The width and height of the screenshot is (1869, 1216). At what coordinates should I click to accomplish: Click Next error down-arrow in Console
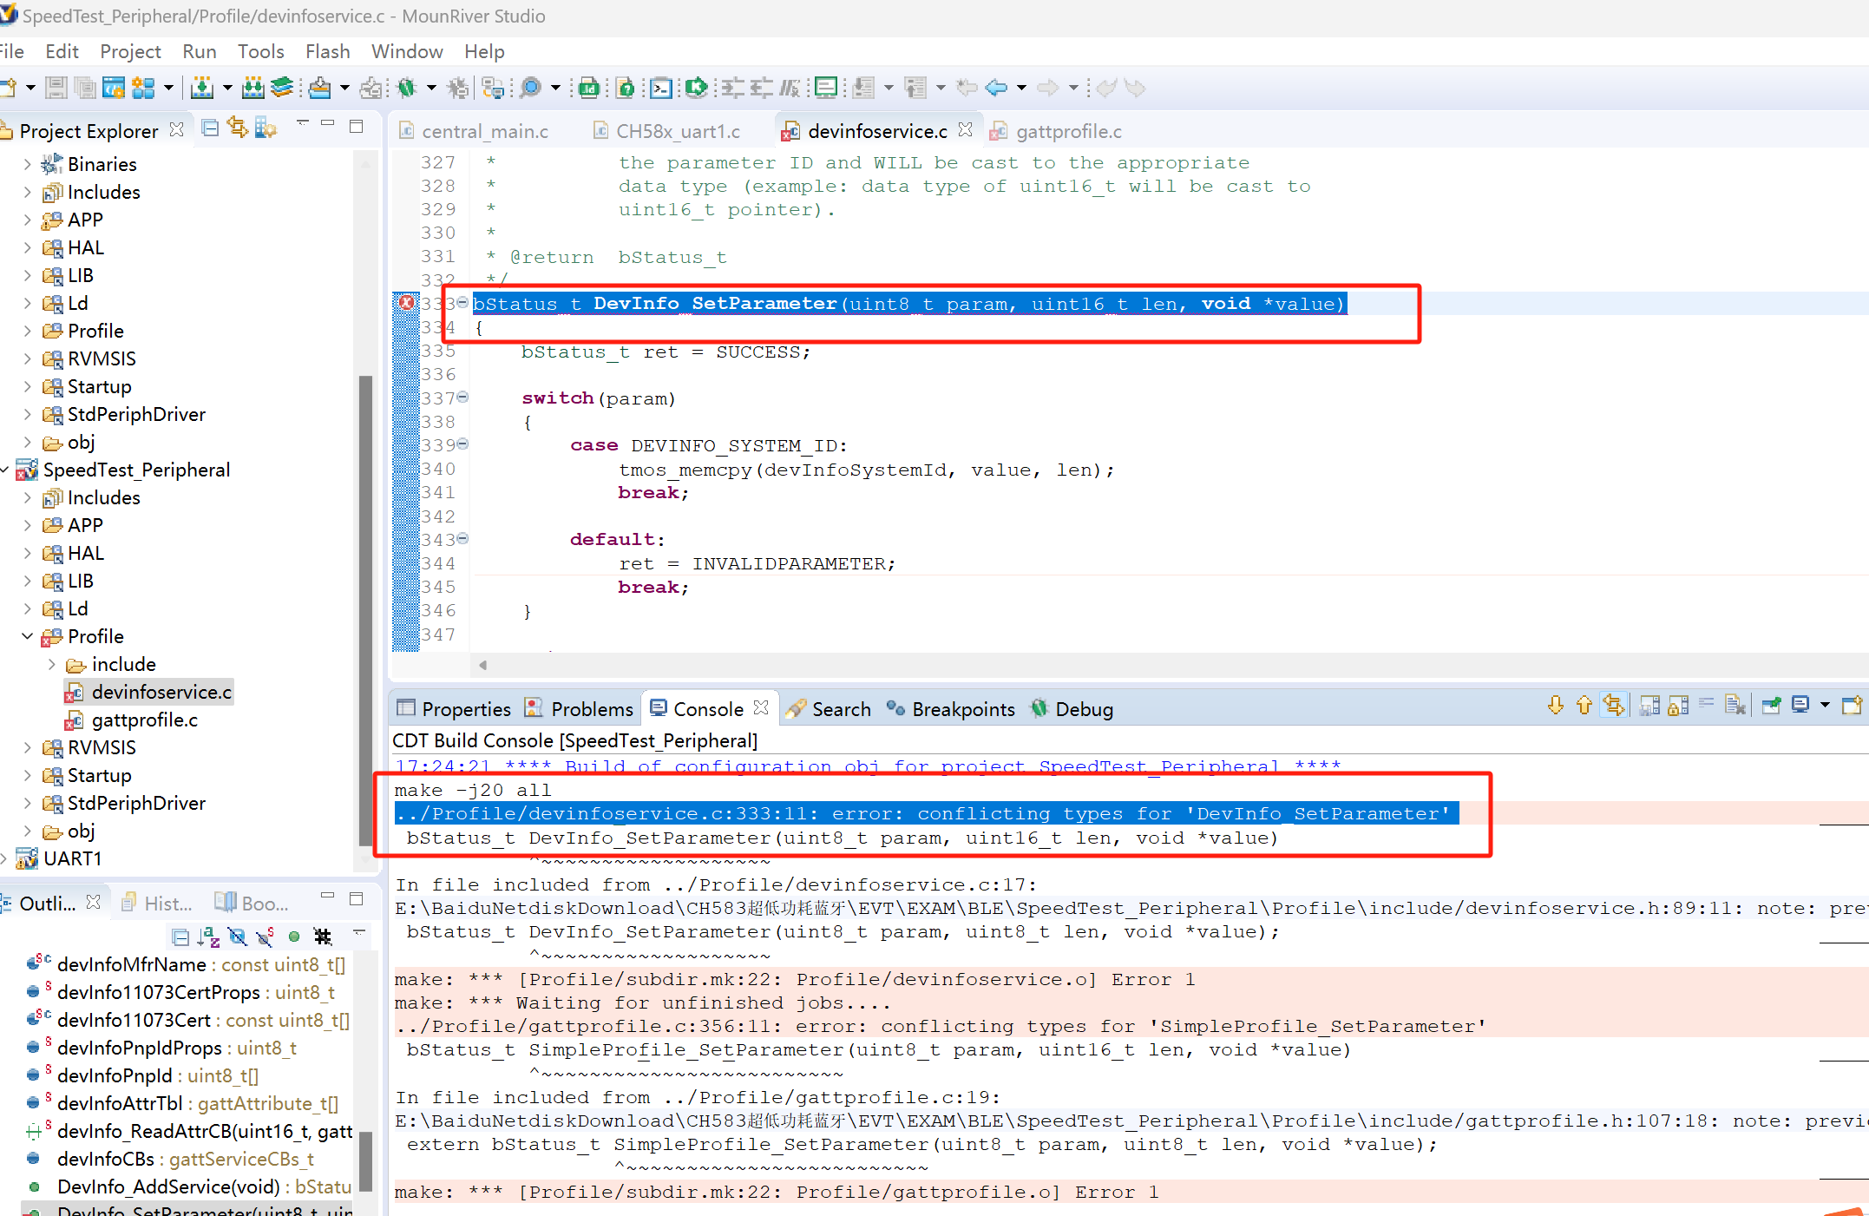[x=1555, y=706]
